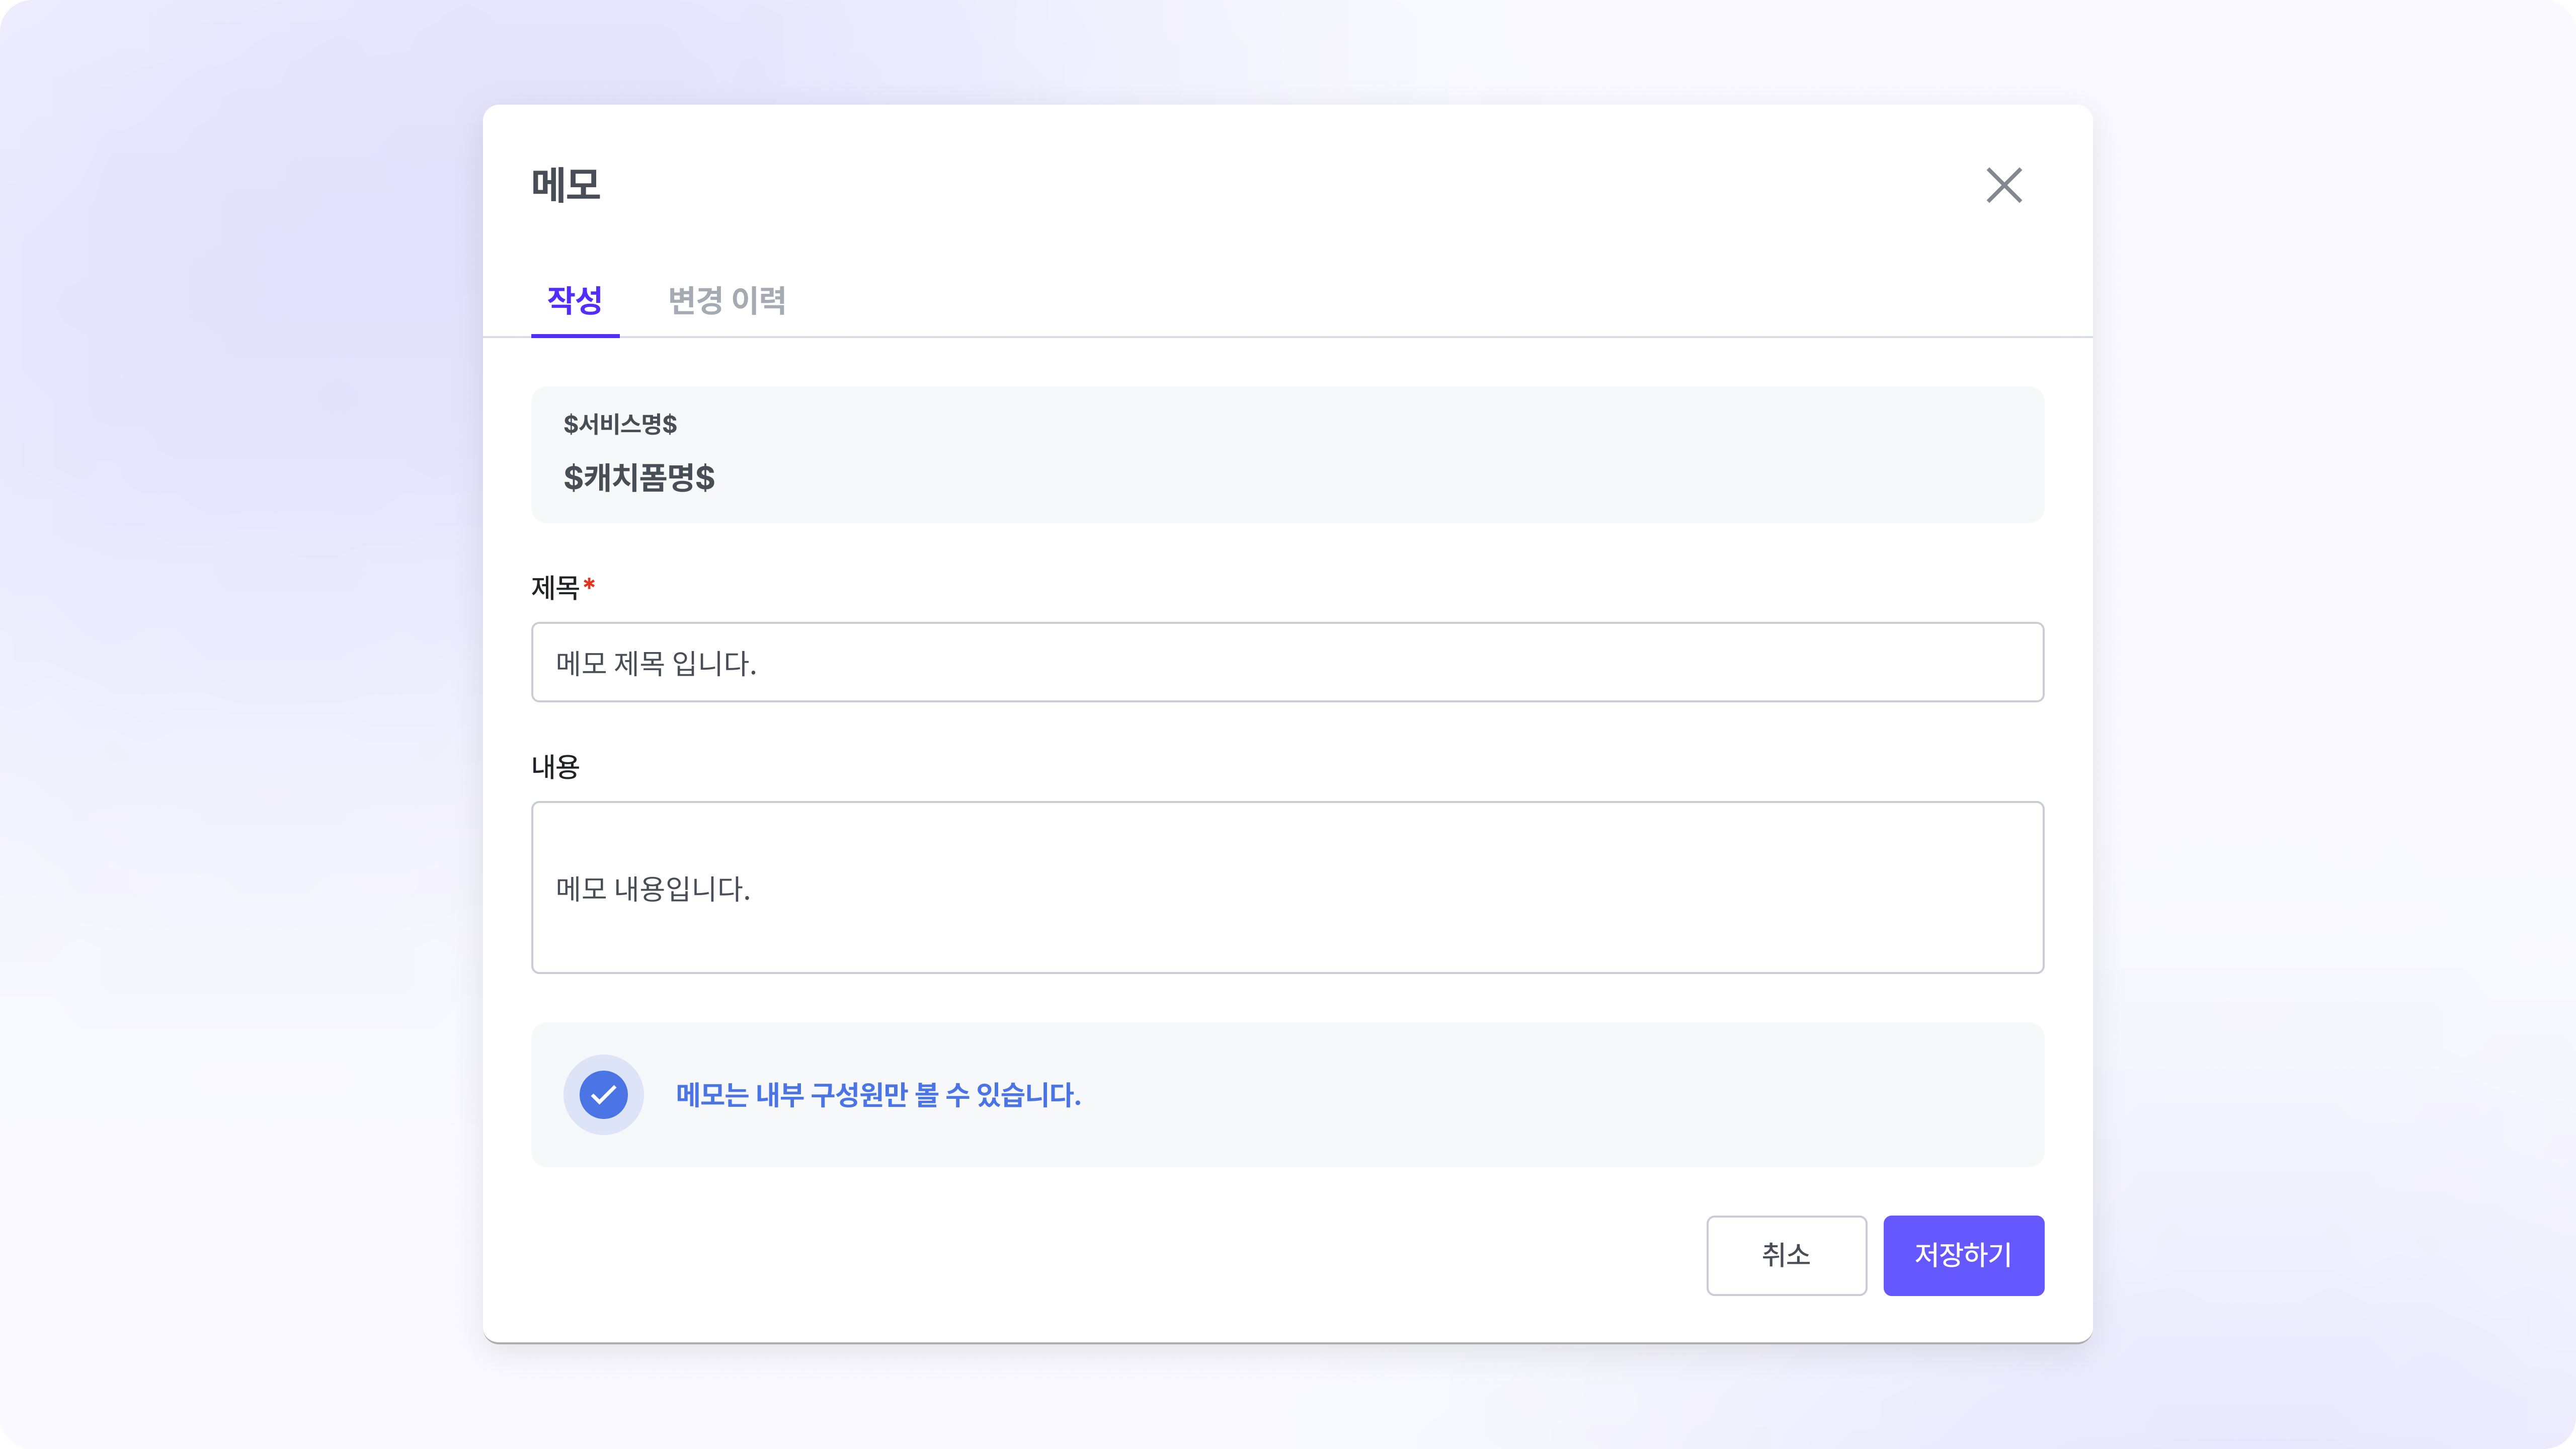
Task: Click the 제목 input field
Action: click(1287, 662)
